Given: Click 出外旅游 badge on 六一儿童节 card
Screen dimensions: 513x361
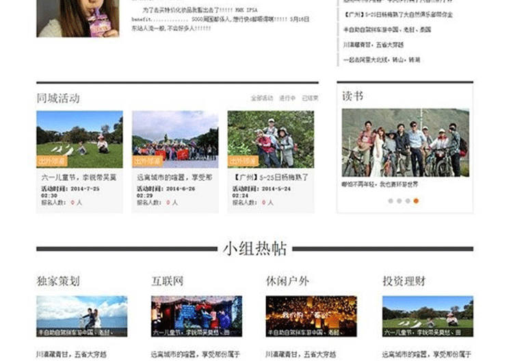Looking at the screenshot, I should point(52,161).
